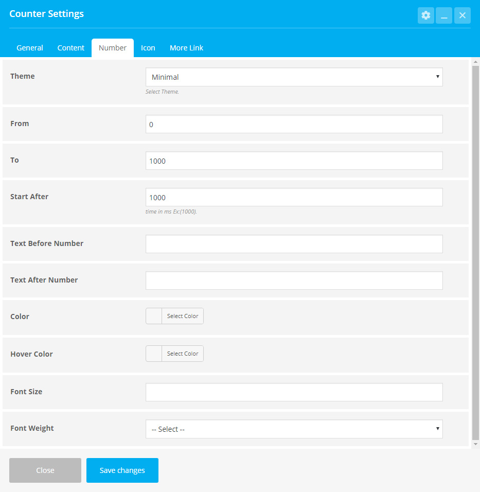This screenshot has height=492, width=480.
Task: Click the 'time in ms Ex:(1000).' hint
Action: pos(171,212)
